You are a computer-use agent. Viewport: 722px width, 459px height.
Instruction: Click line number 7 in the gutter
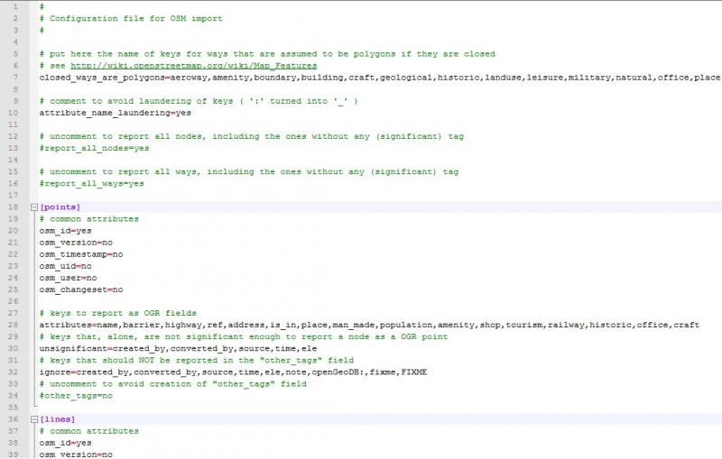[16, 78]
